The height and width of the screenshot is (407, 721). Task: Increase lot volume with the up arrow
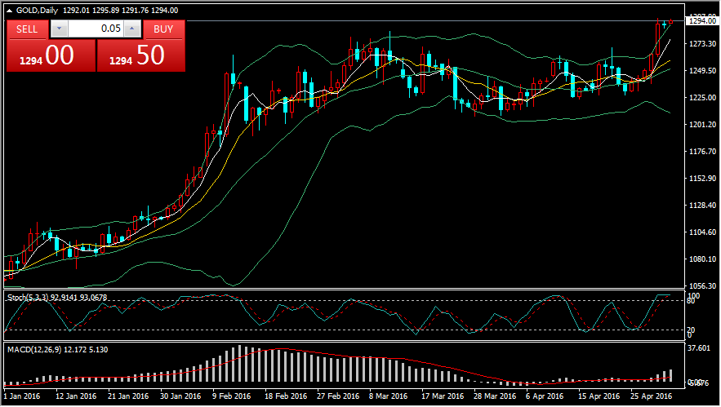132,29
